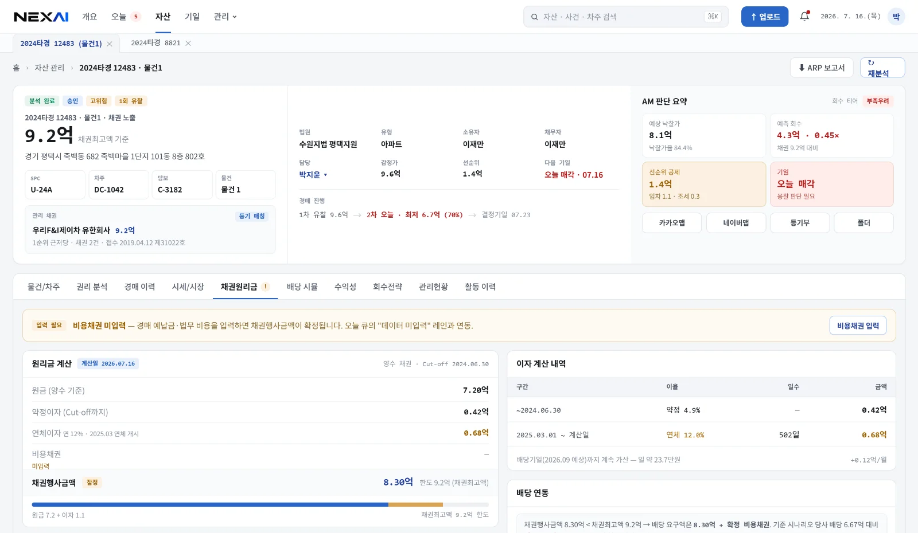The image size is (918, 533).
Task: Go to the 개요 menu
Action: pos(90,17)
